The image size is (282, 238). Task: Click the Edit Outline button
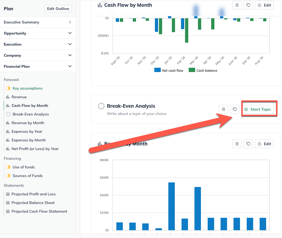[x=58, y=9]
